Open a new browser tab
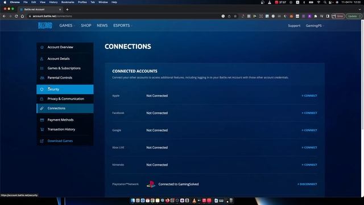This screenshot has height=205, width=364. click(67, 10)
